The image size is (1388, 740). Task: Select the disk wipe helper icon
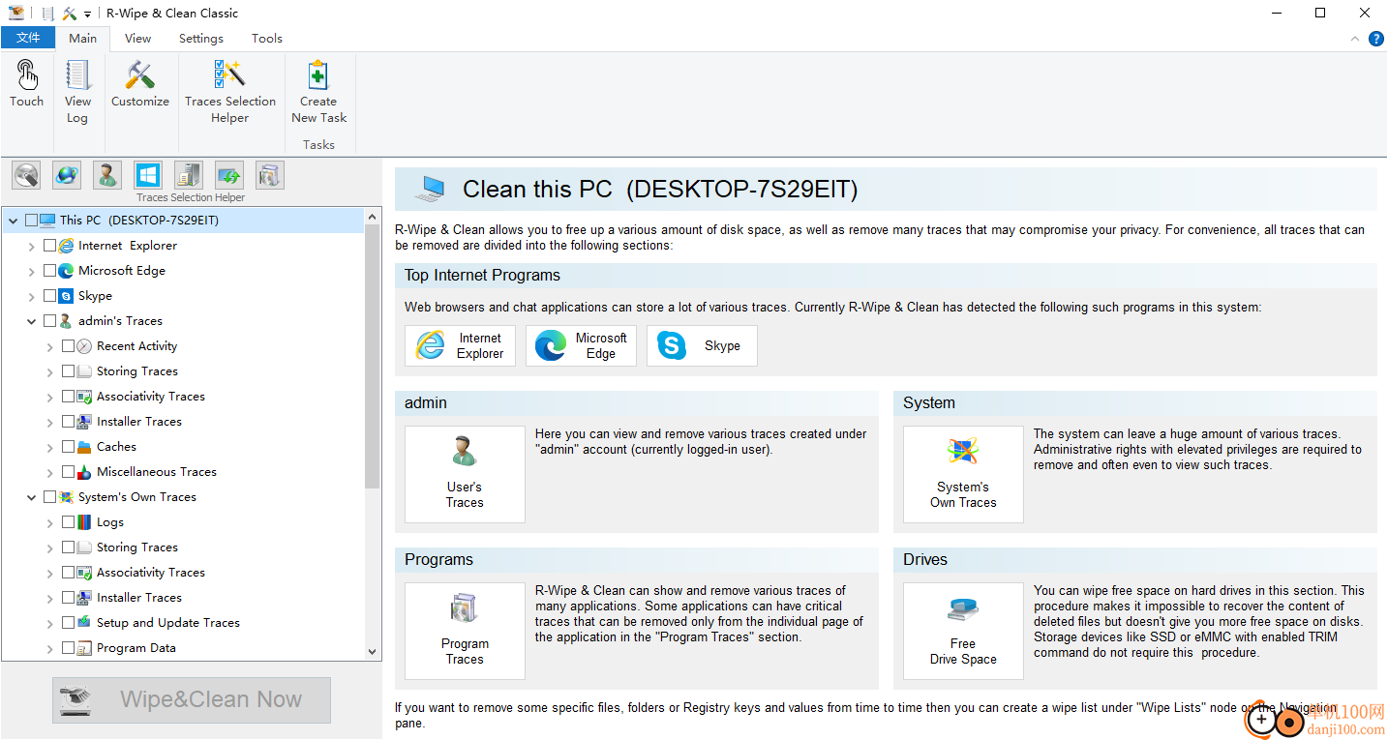tap(26, 175)
